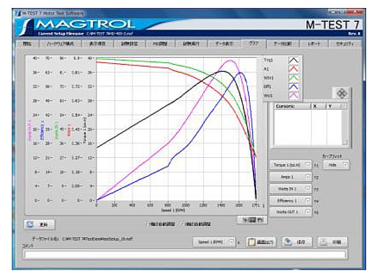Switch to the sixth tab for test run
Viewport: 377px width, 280px height.
point(191,44)
